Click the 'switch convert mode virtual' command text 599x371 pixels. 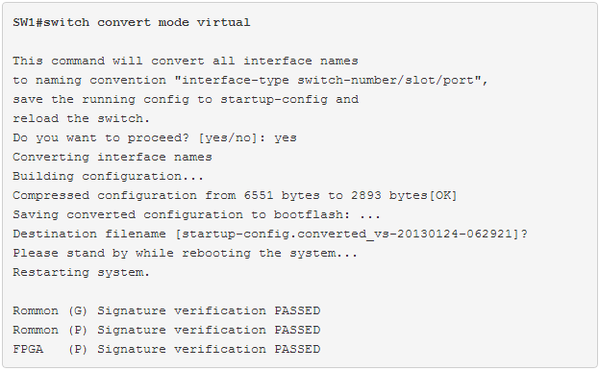(x=147, y=22)
